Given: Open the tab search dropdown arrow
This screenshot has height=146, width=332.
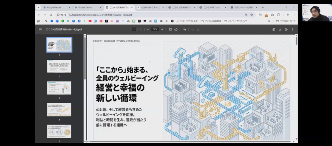Looking at the screenshot, I should pyautogui.click(x=38, y=7).
